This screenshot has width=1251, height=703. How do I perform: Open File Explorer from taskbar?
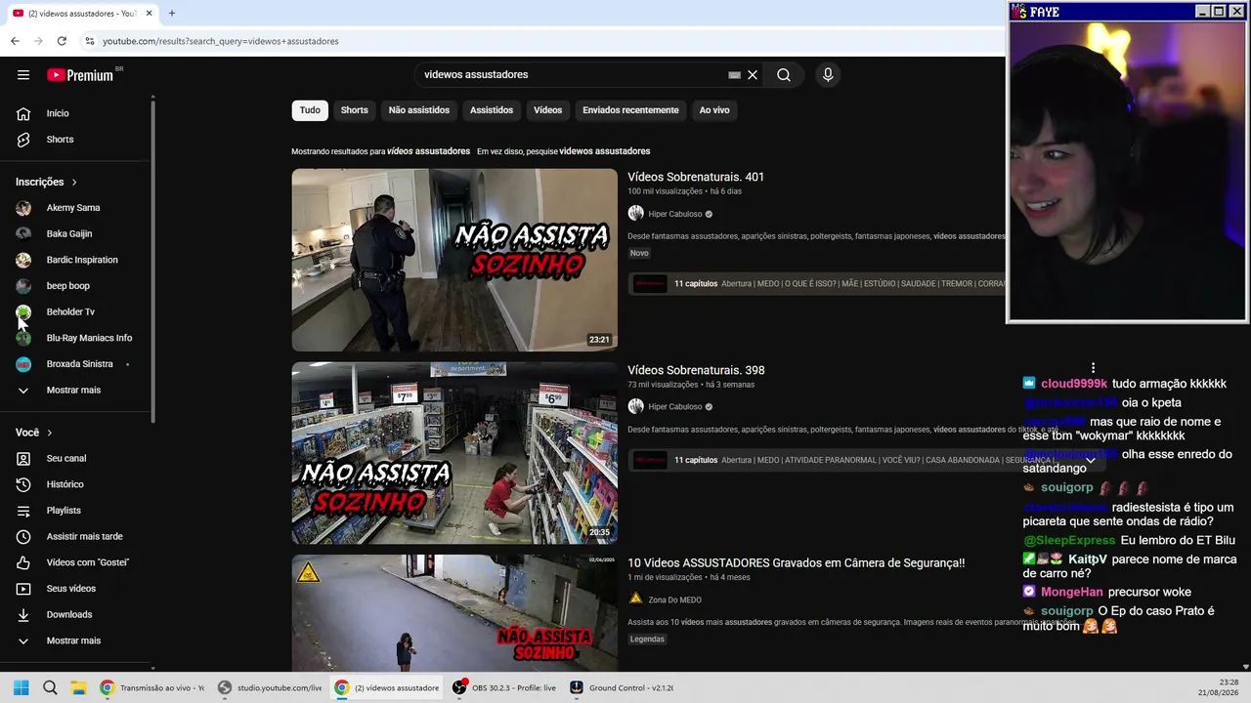click(78, 687)
